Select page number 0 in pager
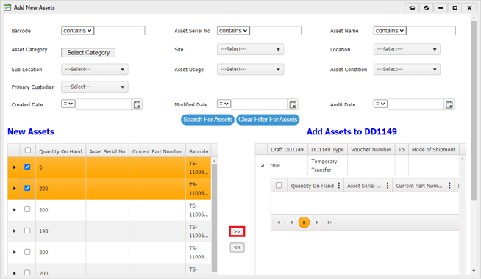 click(304, 222)
